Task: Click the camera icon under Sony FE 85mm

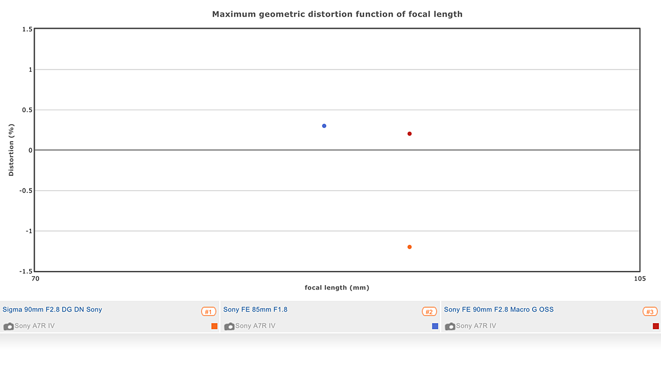Action: [x=229, y=326]
